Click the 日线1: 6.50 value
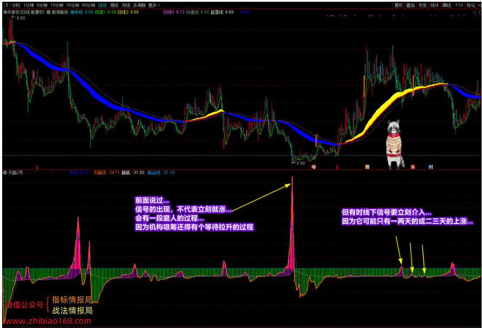 click(x=105, y=12)
